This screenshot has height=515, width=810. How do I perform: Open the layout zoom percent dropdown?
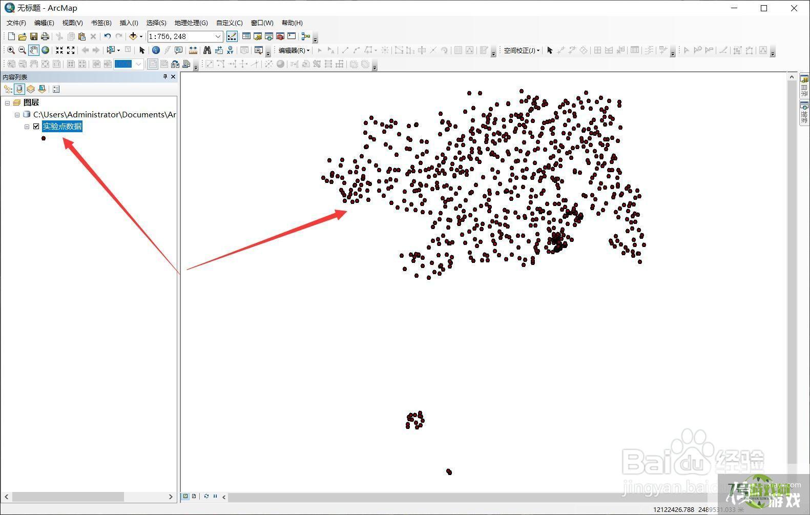(138, 64)
